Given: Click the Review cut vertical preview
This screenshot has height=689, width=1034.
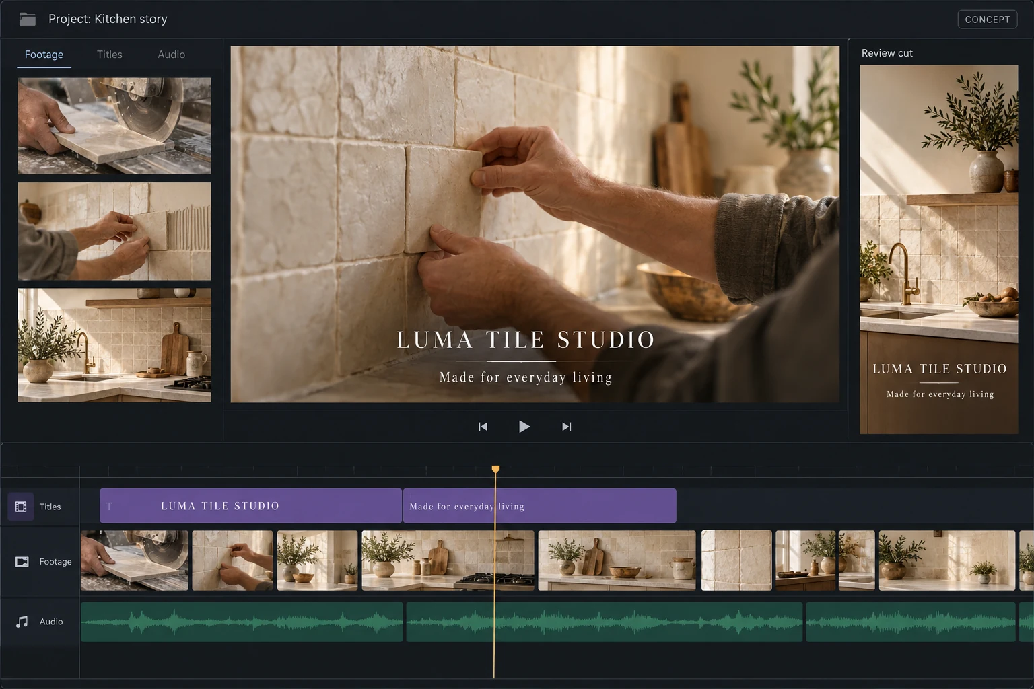Looking at the screenshot, I should coord(939,249).
